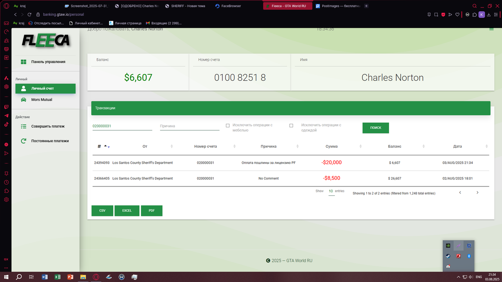Reload the page with refresh icon
The height and width of the screenshot is (282, 502).
[29, 14]
